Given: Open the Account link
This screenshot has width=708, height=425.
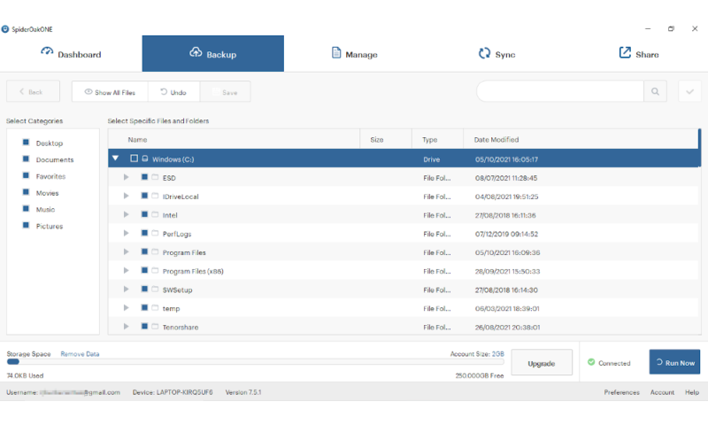Looking at the screenshot, I should coord(662,392).
